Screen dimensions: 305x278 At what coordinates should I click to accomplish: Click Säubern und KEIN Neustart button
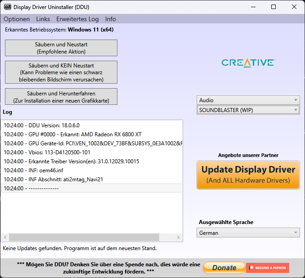61,72
